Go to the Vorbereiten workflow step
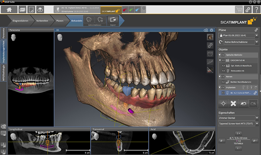Image resolution: width=261 pixels, height=155 pixels. pyautogui.click(x=42, y=21)
